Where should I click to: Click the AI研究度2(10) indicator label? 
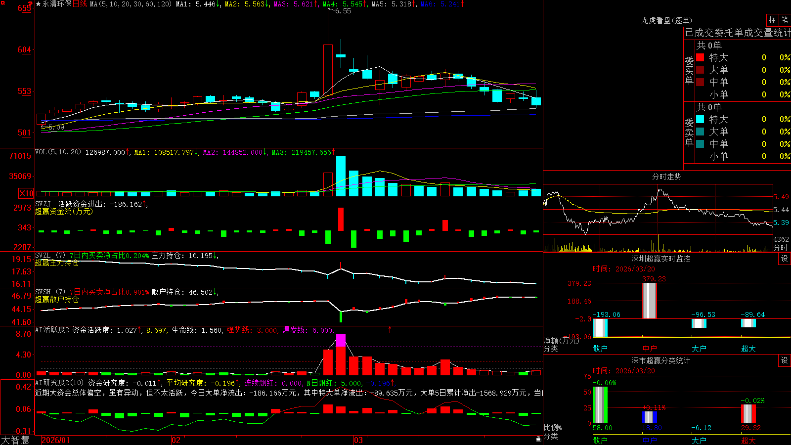click(x=59, y=383)
